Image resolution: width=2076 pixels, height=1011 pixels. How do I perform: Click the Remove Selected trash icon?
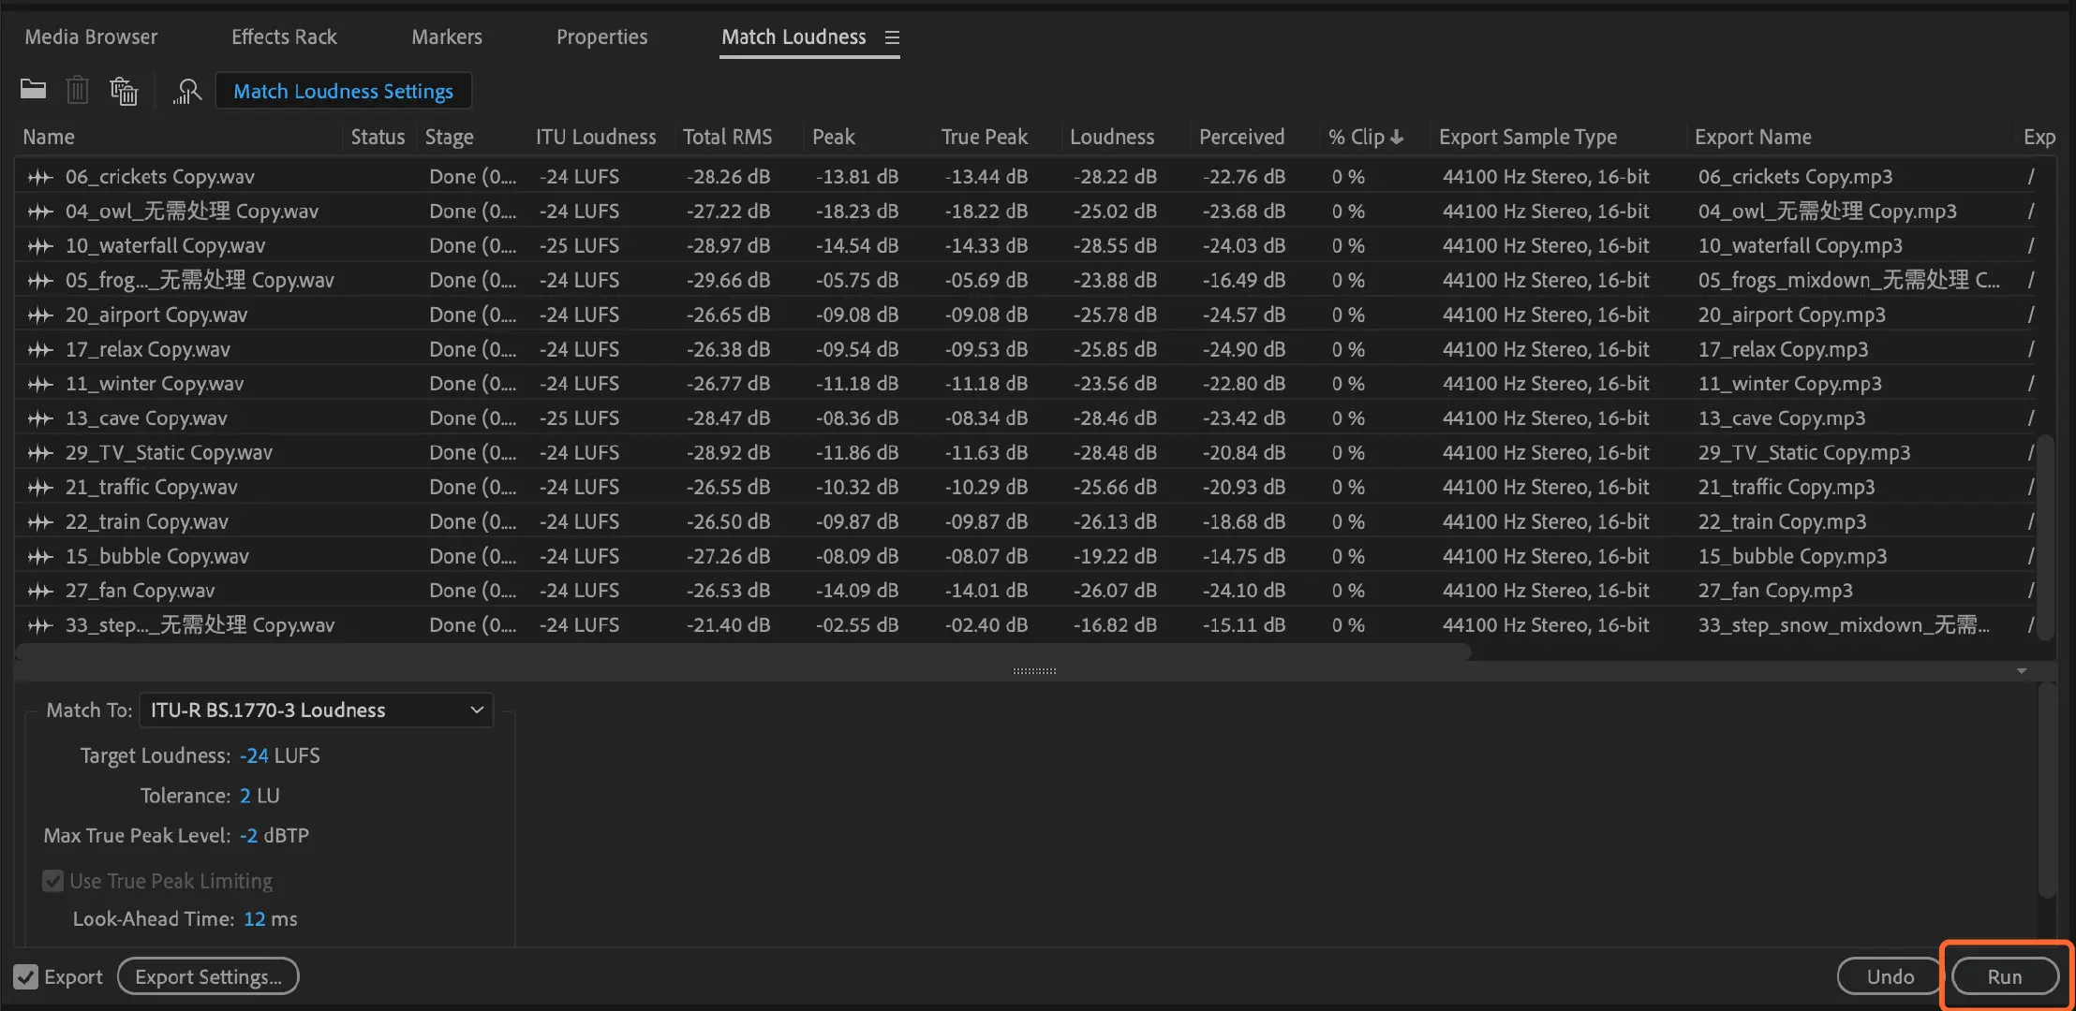[77, 91]
